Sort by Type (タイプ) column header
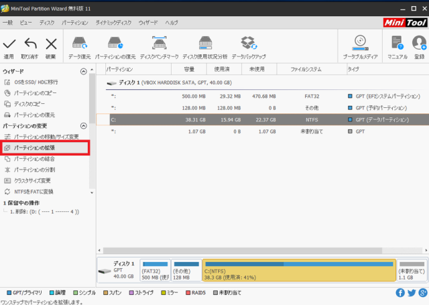Viewport: 429px width, 305px height. [x=387, y=69]
